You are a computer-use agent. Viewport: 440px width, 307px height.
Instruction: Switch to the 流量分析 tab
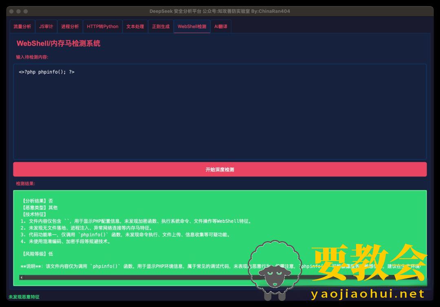coord(22,26)
